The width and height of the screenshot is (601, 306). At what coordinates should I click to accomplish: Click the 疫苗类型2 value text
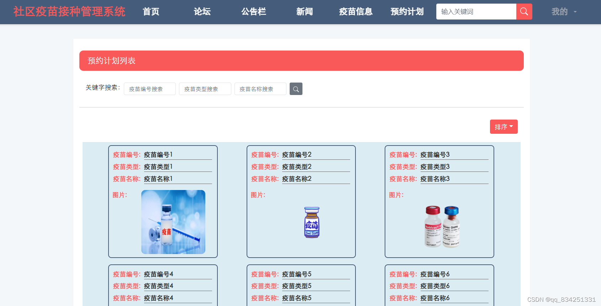297,167
